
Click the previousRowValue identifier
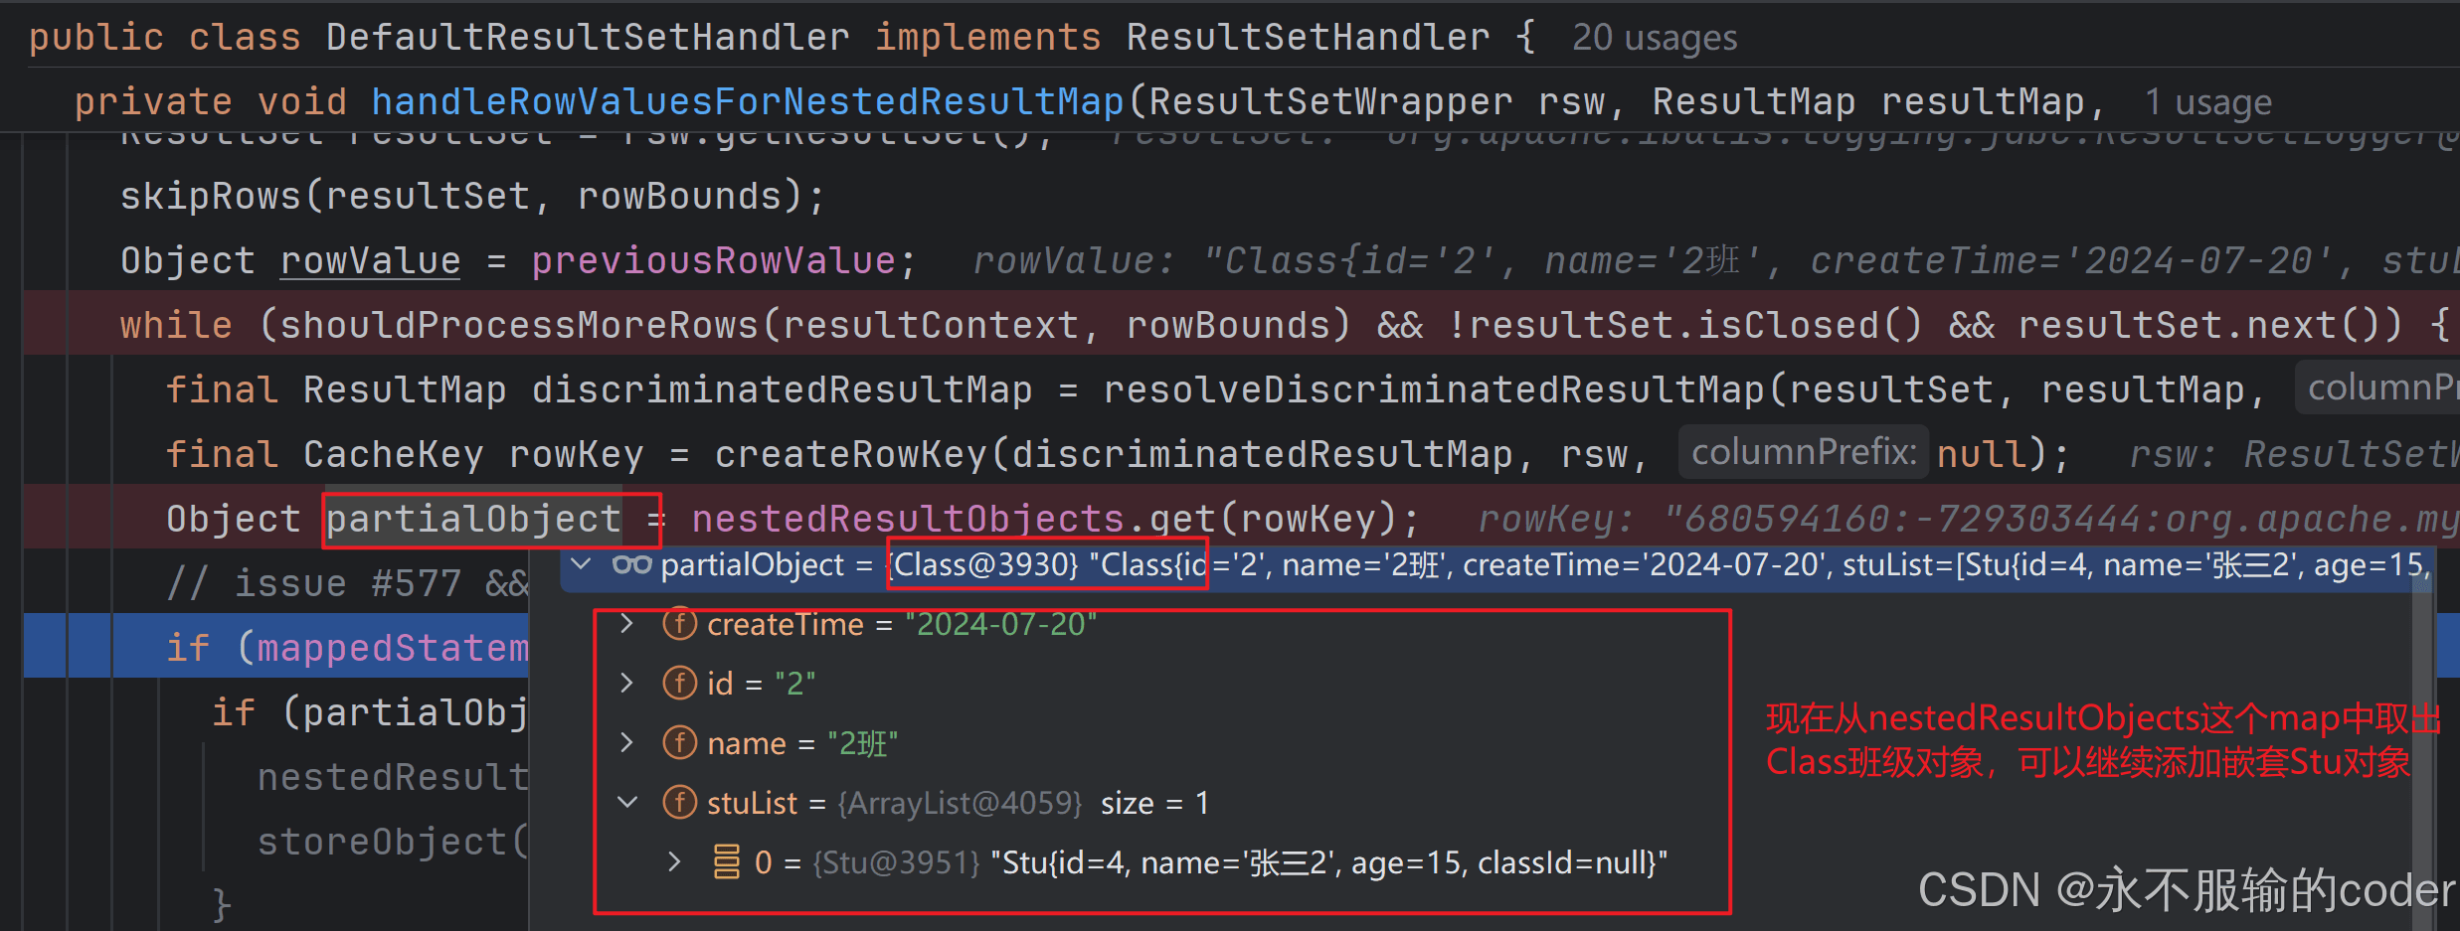point(713,260)
